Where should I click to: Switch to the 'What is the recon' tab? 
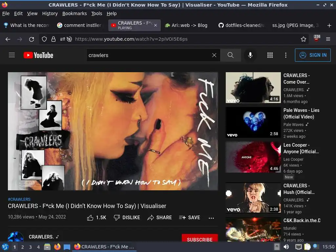[x=27, y=25]
